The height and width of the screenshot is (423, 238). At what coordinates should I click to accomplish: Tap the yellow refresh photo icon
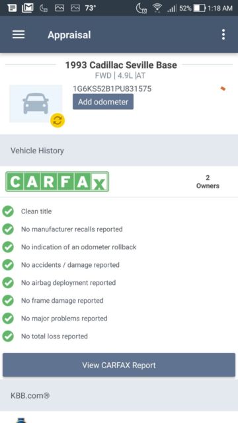[58, 120]
